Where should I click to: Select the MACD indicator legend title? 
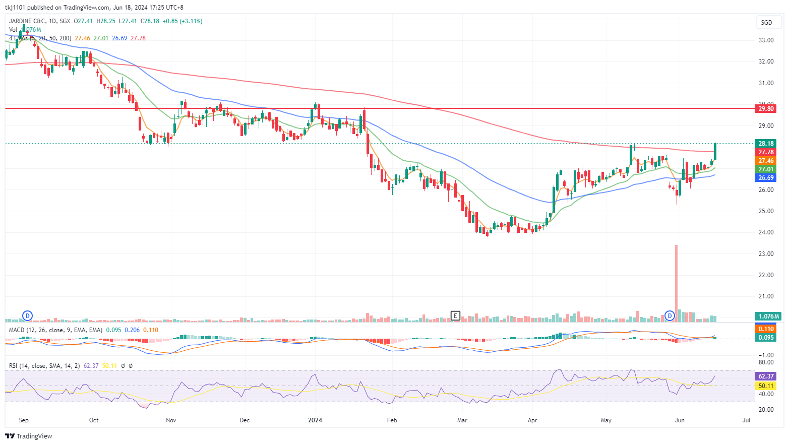click(55, 330)
